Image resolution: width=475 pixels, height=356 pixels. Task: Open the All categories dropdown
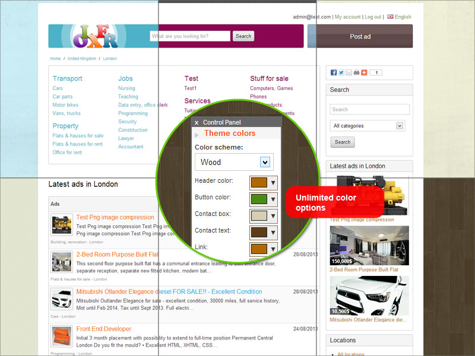[368, 126]
